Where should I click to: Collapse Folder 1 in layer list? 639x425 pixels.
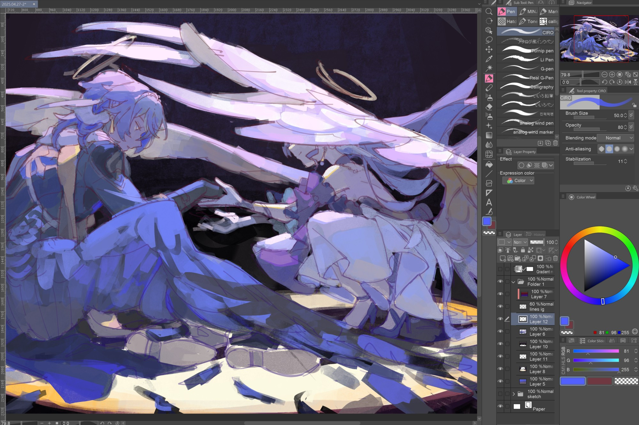513,282
